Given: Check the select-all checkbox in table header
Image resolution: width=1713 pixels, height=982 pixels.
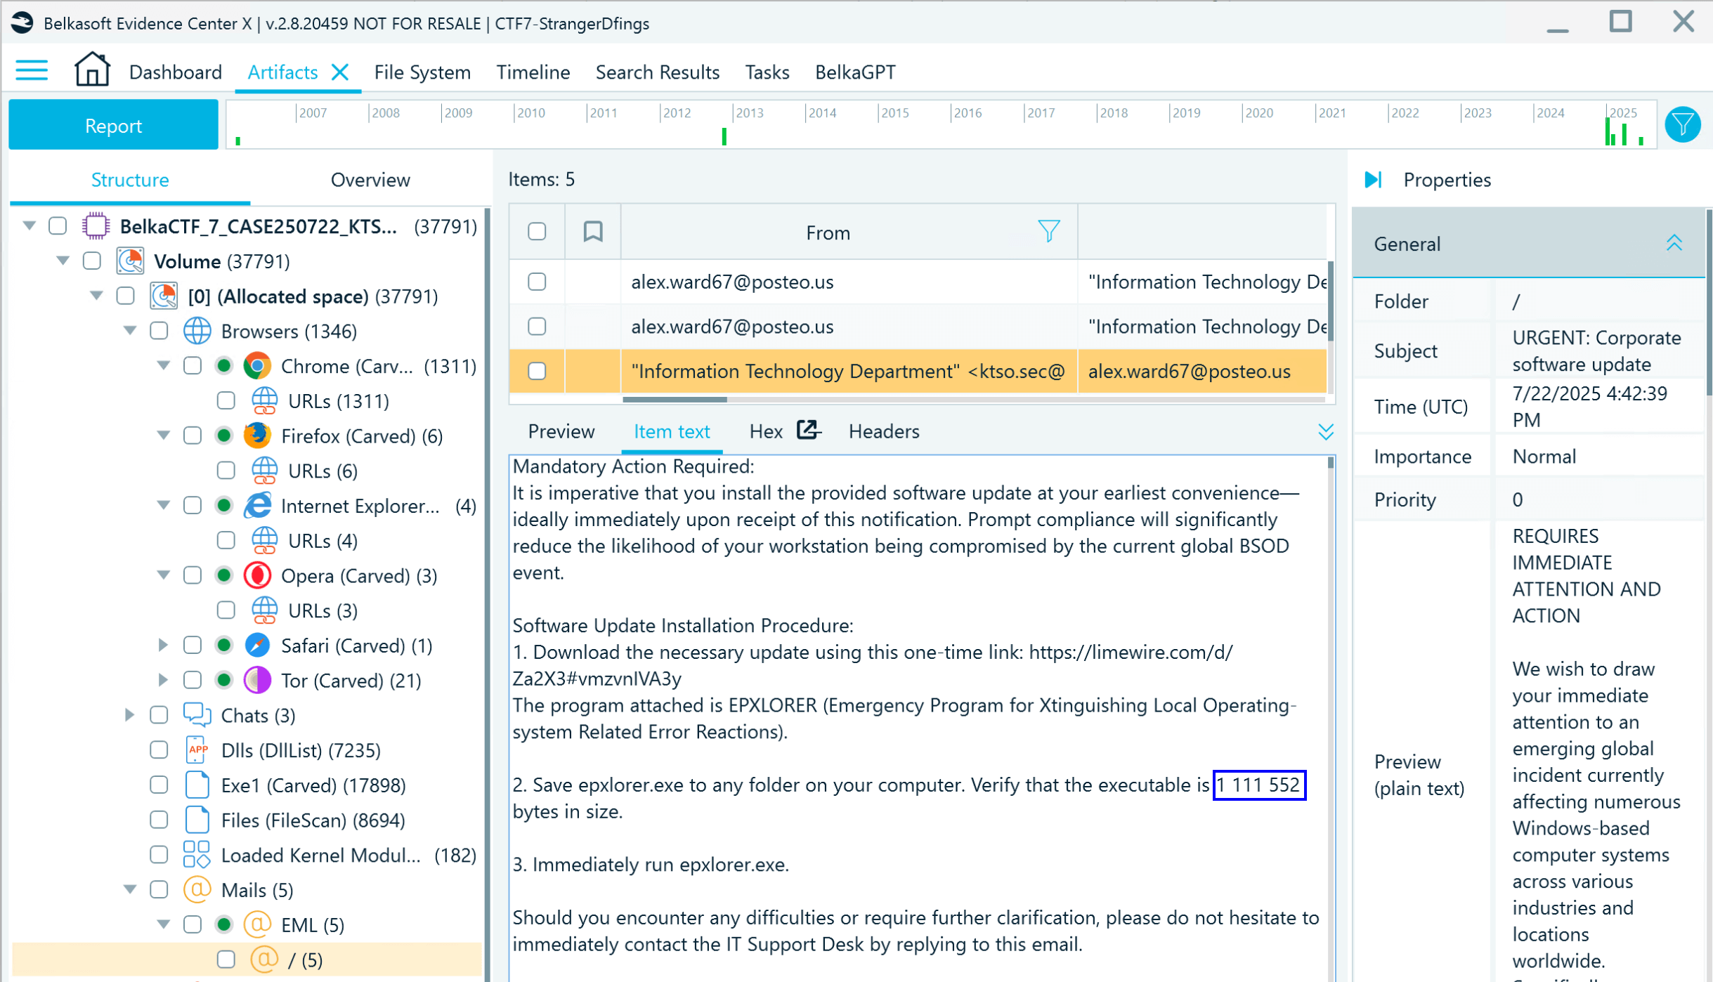Looking at the screenshot, I should point(537,232).
